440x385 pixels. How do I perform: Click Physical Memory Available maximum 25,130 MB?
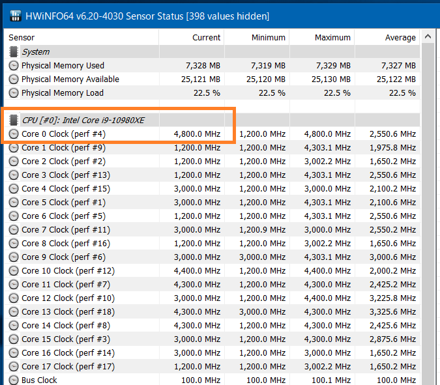[331, 79]
